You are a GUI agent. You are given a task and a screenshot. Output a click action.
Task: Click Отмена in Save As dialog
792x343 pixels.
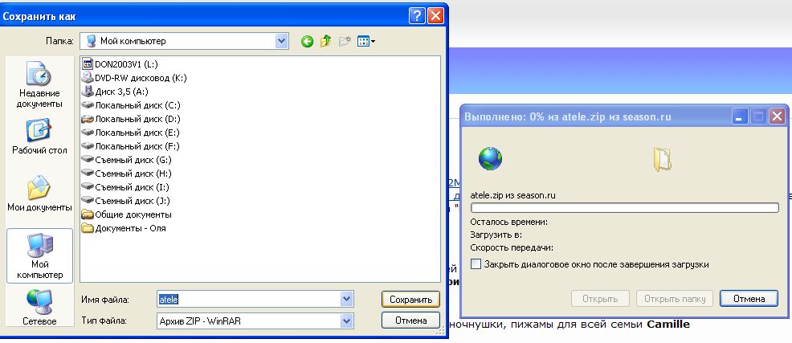click(x=410, y=321)
